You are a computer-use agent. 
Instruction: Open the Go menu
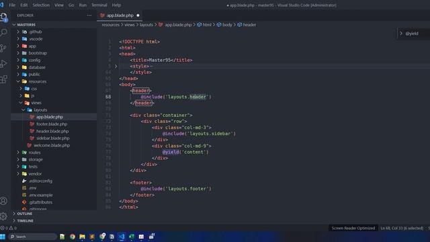[x=71, y=5]
